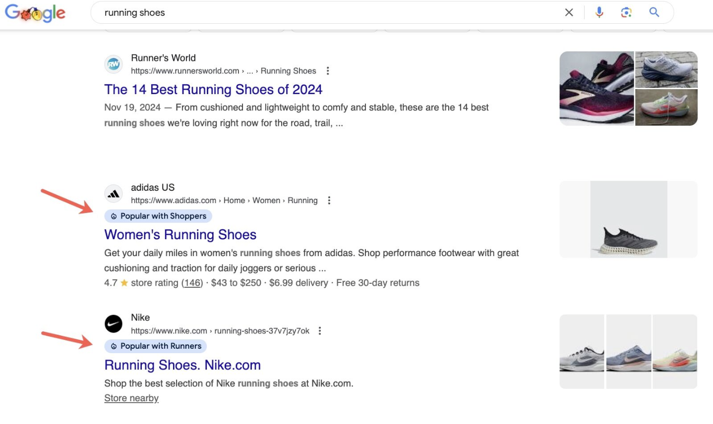Screen dimensions: 713x424
Task: Clear the search query with the X icon
Action: click(569, 12)
